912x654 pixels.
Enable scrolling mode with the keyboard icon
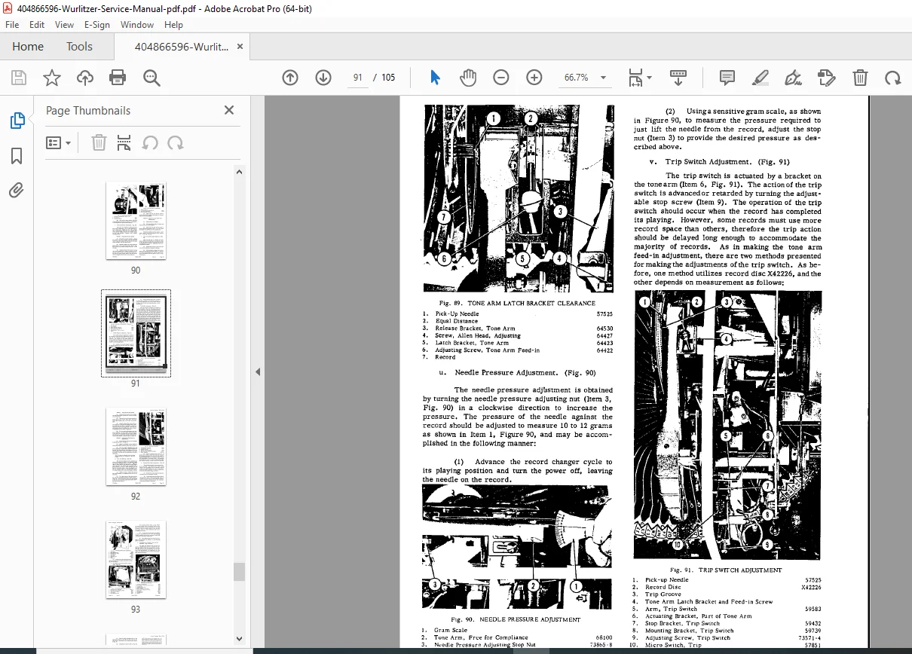[678, 78]
